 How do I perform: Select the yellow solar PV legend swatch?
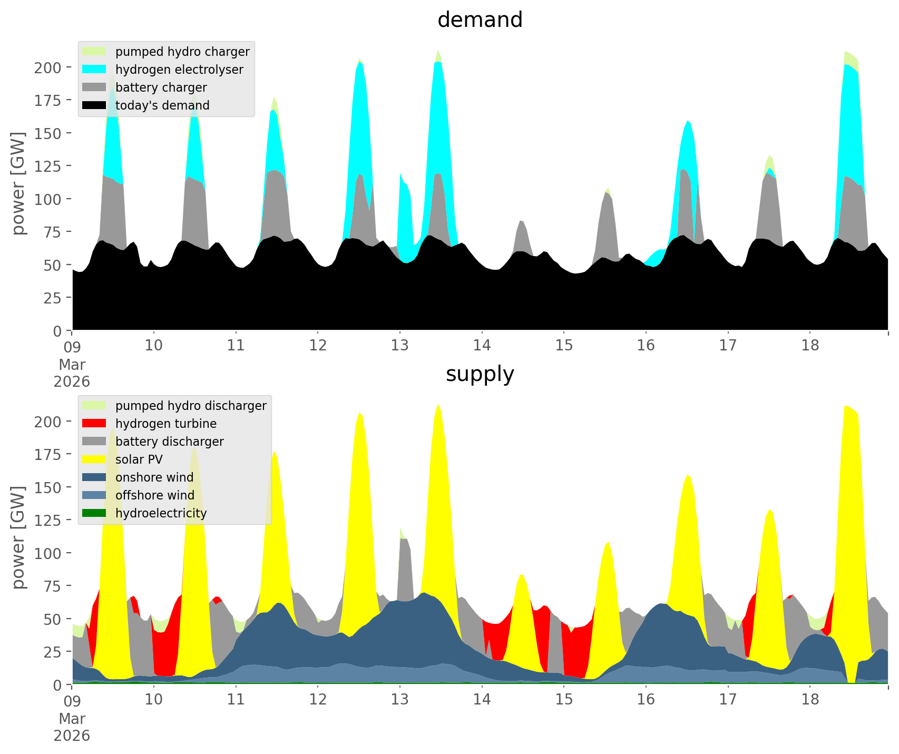pos(94,459)
